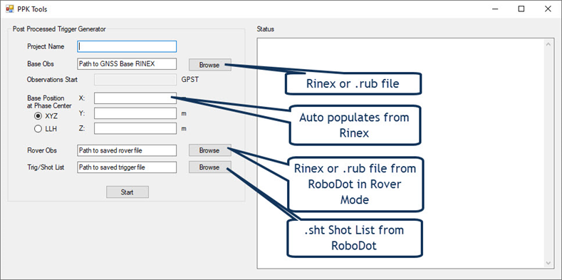Click the 'Trig/Shot List' label

click(46, 167)
